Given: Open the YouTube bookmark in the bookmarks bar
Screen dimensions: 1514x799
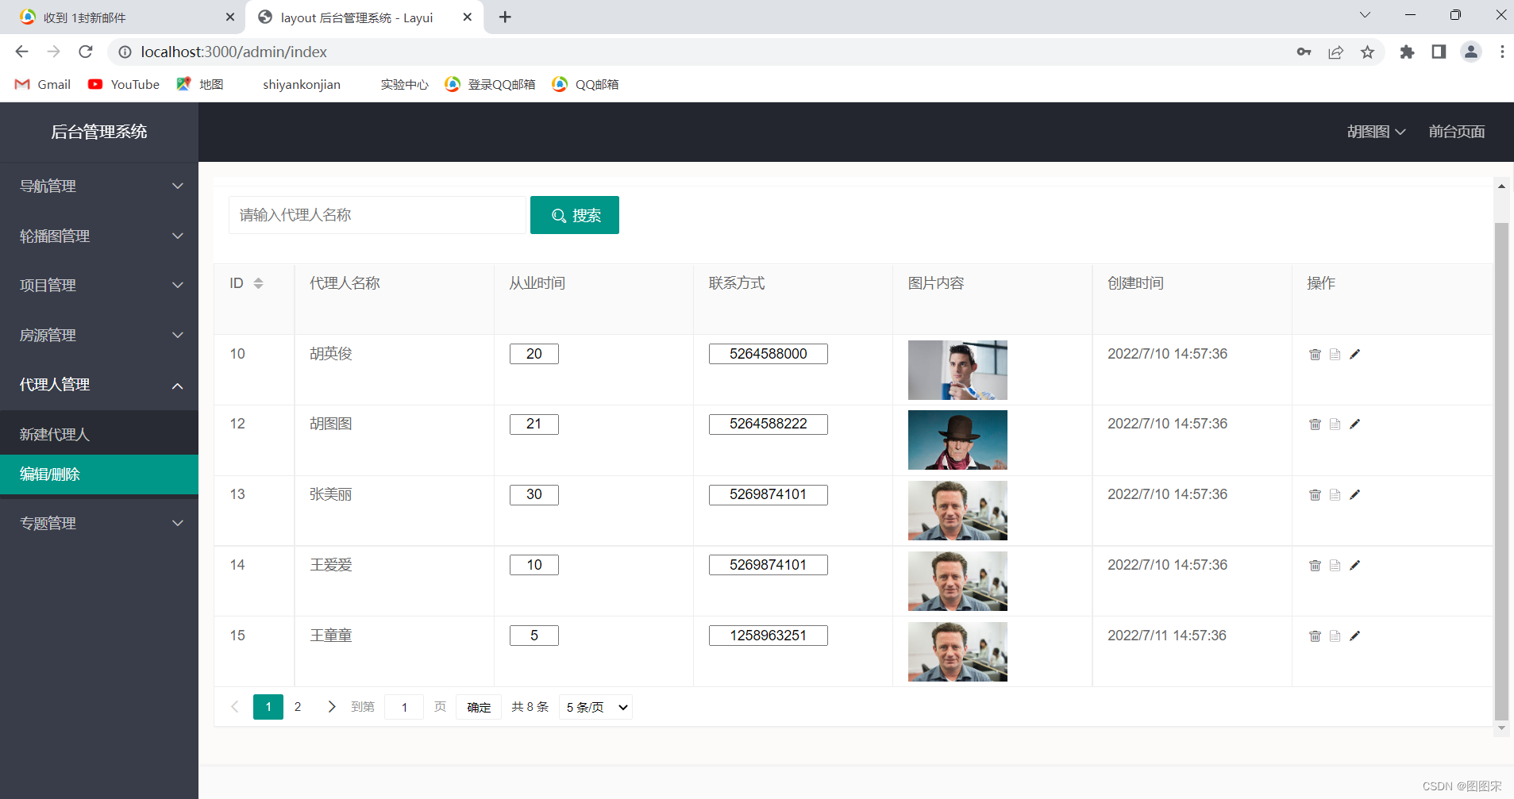Looking at the screenshot, I should (x=123, y=84).
